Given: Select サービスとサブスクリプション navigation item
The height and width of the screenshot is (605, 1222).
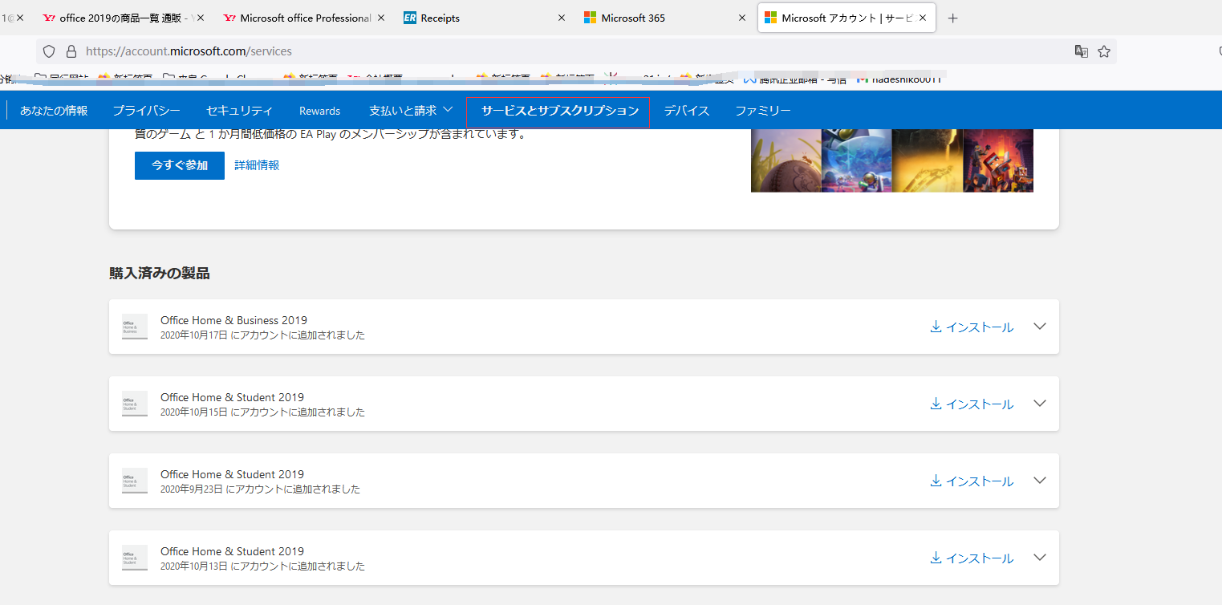Looking at the screenshot, I should [x=560, y=111].
